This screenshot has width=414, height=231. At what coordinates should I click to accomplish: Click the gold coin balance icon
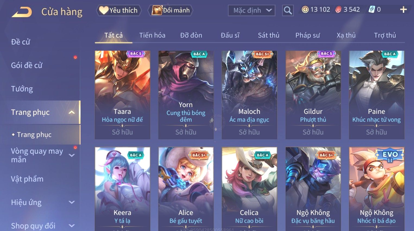coord(305,10)
